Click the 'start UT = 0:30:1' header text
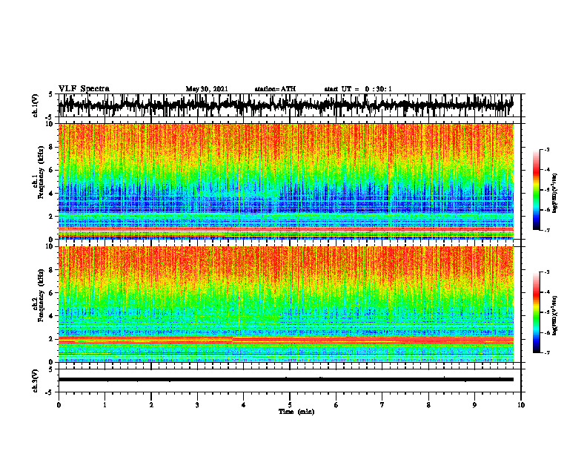 click(358, 89)
